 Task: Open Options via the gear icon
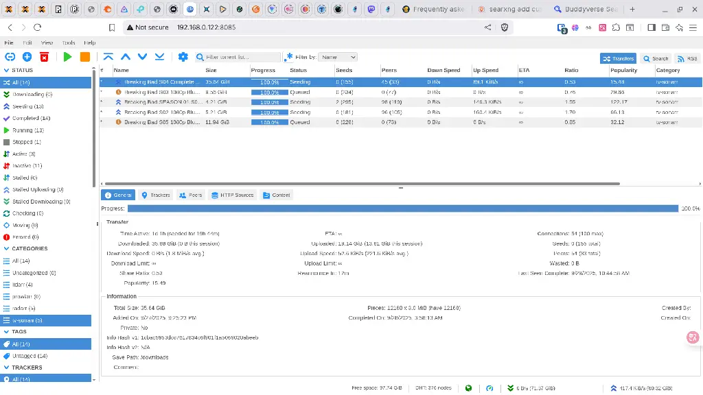coord(183,57)
